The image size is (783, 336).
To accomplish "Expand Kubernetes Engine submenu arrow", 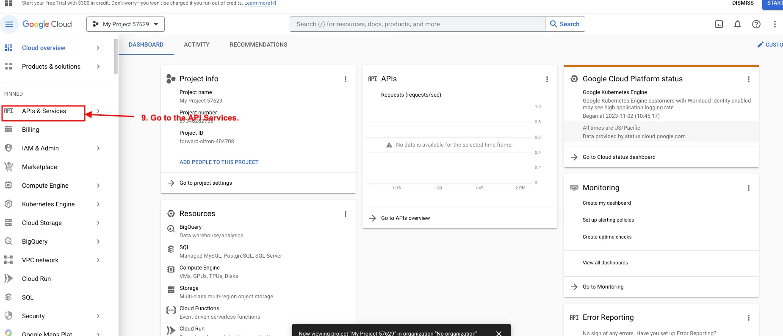I will pyautogui.click(x=98, y=204).
